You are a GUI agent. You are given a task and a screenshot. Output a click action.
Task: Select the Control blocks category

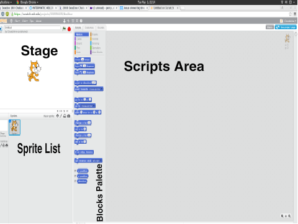point(97,39)
